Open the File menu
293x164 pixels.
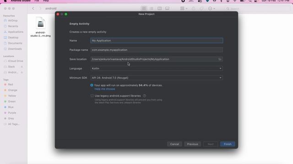tap(37, 1)
